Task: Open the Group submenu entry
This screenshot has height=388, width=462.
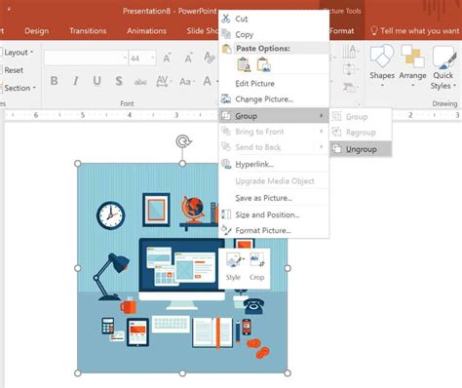Action: click(x=274, y=116)
